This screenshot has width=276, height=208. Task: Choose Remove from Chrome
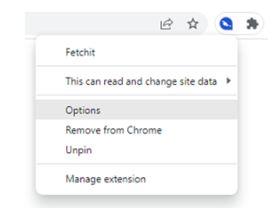point(113,130)
